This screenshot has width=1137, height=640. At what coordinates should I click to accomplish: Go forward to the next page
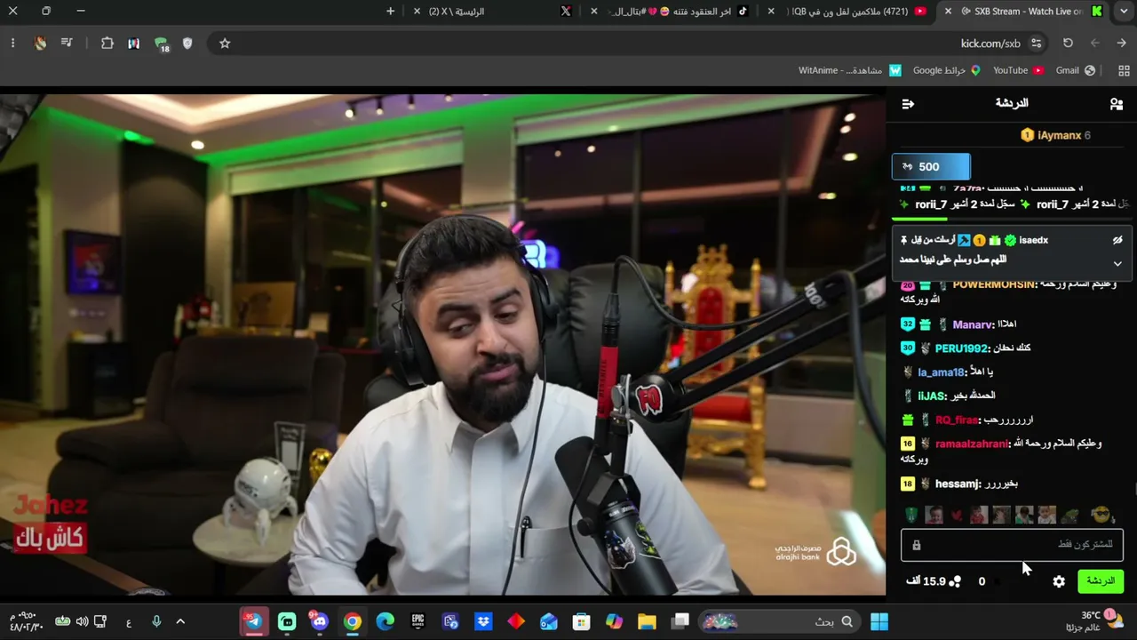point(1094,44)
